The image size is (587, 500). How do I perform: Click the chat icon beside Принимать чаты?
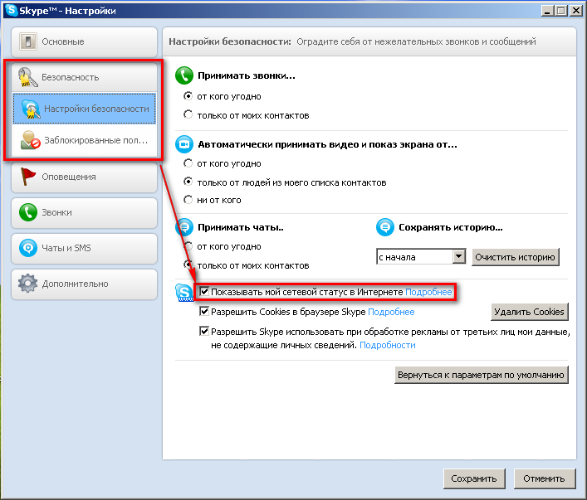pos(184,227)
